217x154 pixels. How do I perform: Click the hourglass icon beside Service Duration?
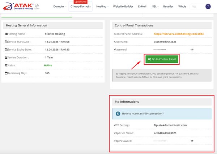6,57
